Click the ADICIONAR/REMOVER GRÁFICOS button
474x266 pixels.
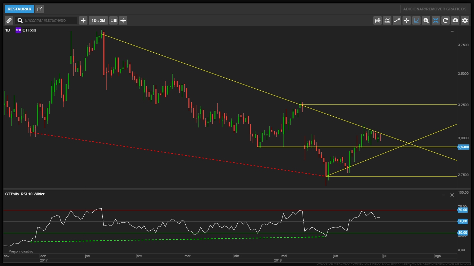(x=434, y=9)
